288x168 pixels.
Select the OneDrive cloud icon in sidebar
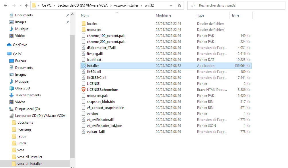tap(9, 45)
